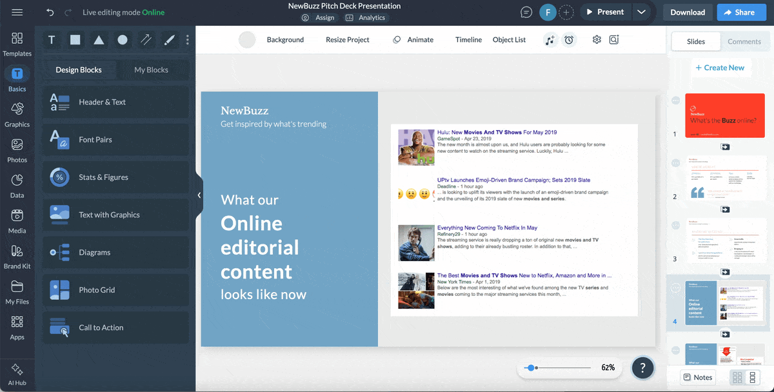Add music to the presentation
The height and width of the screenshot is (392, 774).
550,40
